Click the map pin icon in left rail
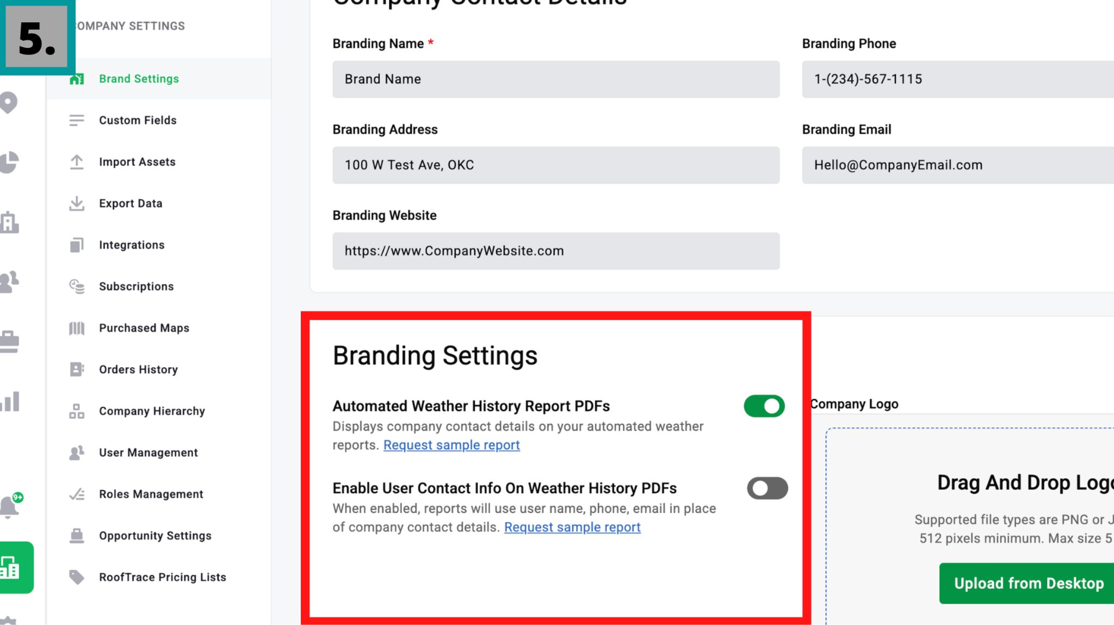This screenshot has width=1114, height=625. [9, 102]
